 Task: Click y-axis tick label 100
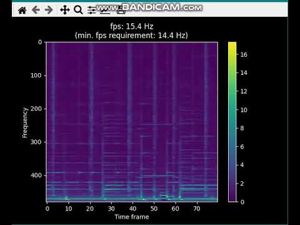36,76
